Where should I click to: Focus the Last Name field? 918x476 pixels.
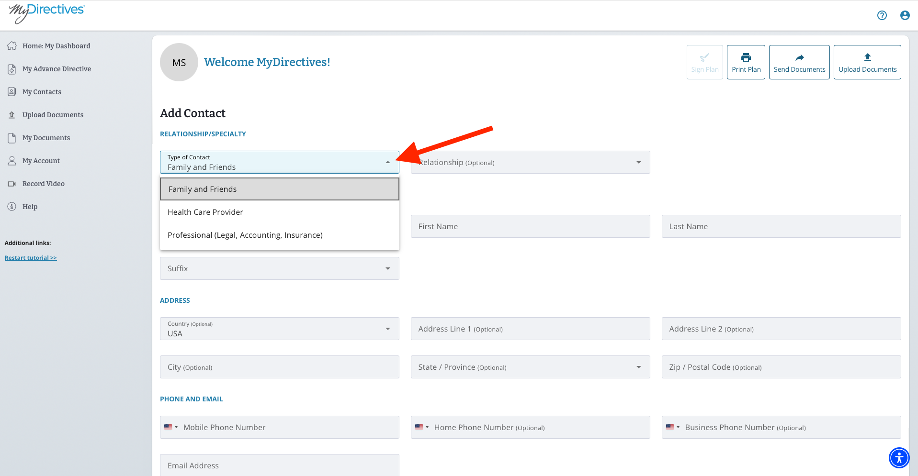(x=782, y=226)
